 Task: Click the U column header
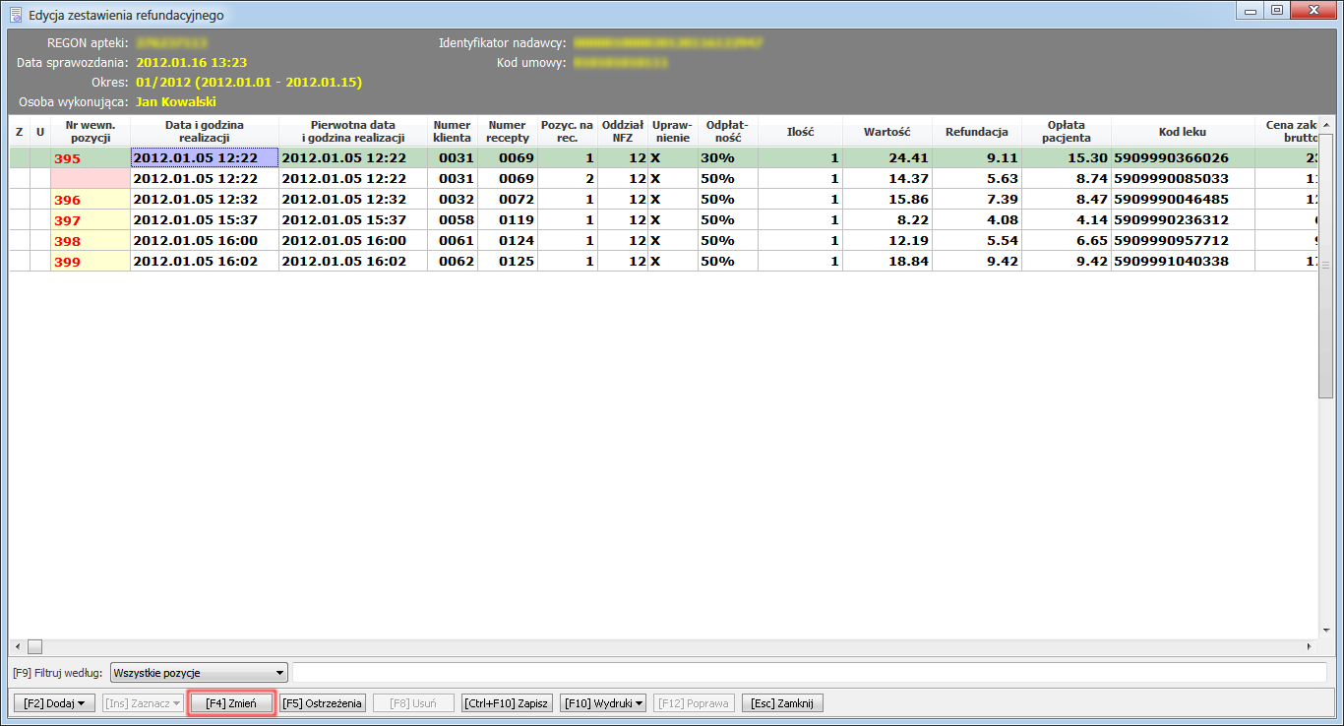pyautogui.click(x=40, y=132)
